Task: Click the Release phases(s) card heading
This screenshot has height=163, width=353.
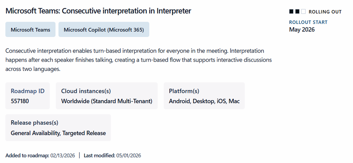Action: pos(34,123)
